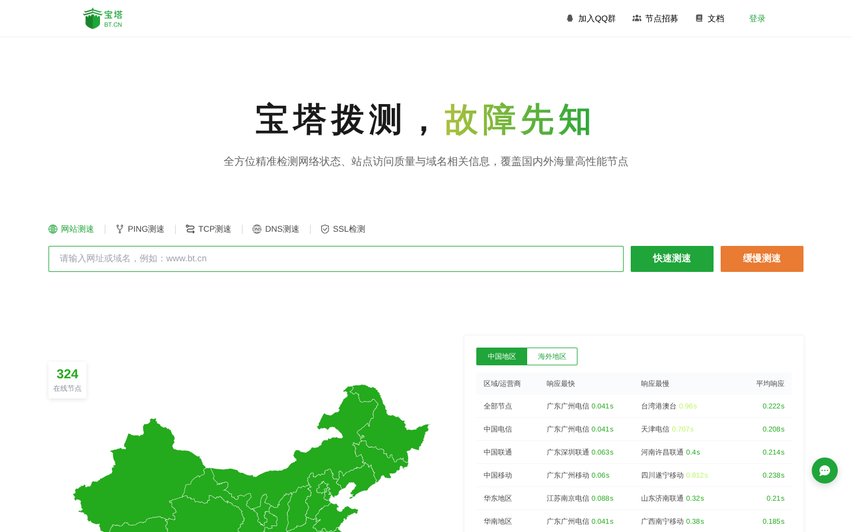852x532 pixels.
Task: Switch to DNS测速 tab
Action: (x=276, y=229)
